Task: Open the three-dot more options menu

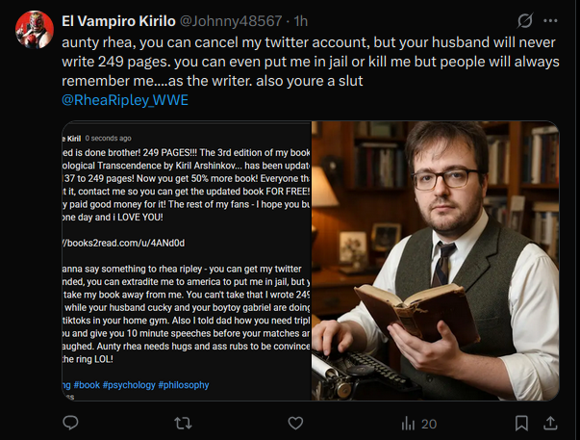Action: pos(550,20)
